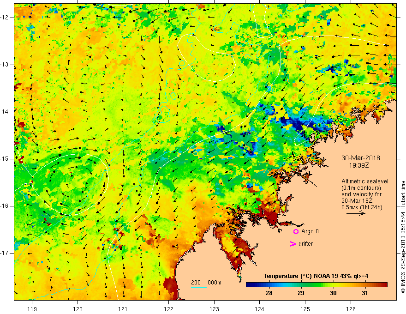Screen dimensions: 406x314
Task: Click the -16 latitude axis label
Action: coord(5,206)
